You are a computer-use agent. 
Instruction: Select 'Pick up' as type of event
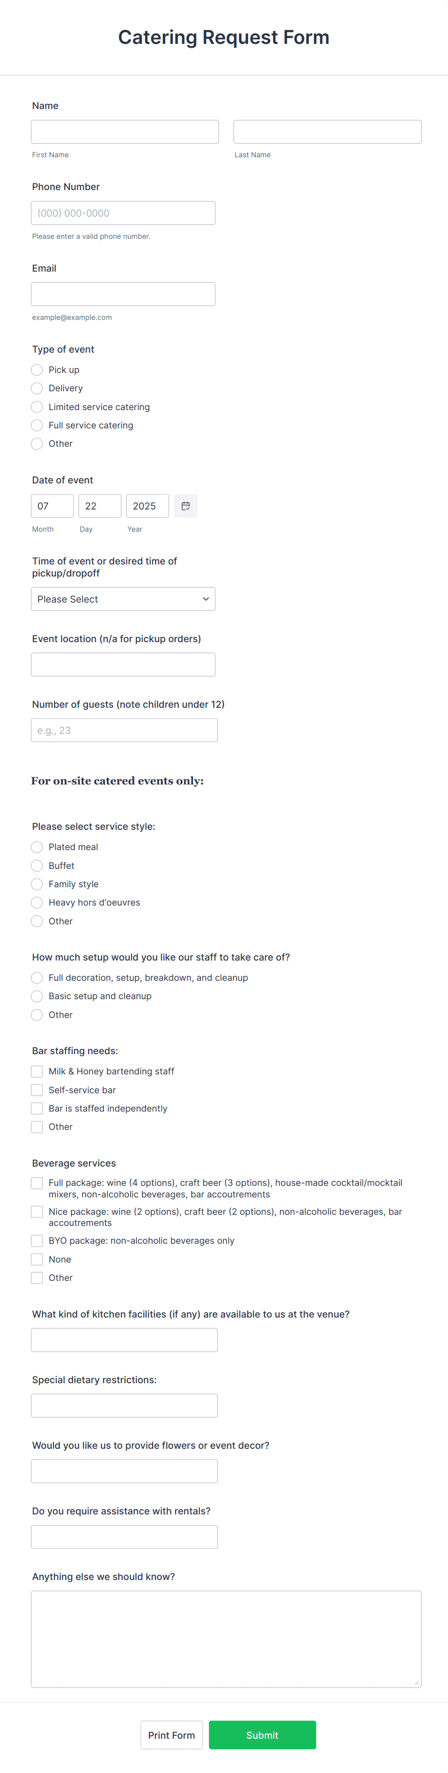tap(37, 370)
